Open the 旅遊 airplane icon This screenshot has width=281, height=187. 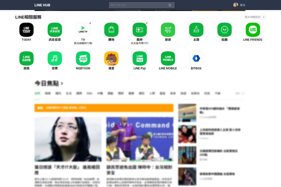point(168,30)
